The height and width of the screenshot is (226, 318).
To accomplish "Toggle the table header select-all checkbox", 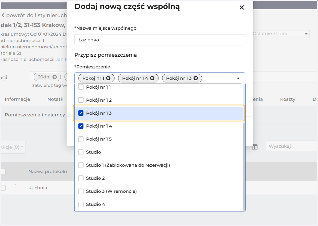I will 3,171.
